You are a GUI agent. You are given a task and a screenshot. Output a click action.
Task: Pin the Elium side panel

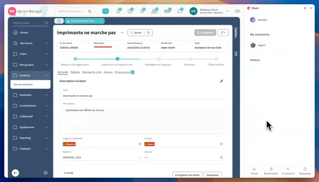pos(305,8)
